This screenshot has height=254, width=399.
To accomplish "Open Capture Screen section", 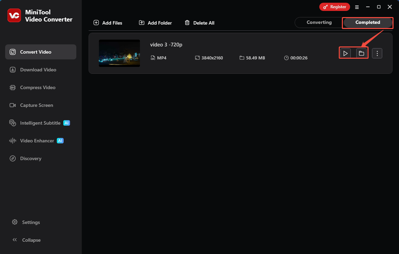I will pyautogui.click(x=41, y=105).
